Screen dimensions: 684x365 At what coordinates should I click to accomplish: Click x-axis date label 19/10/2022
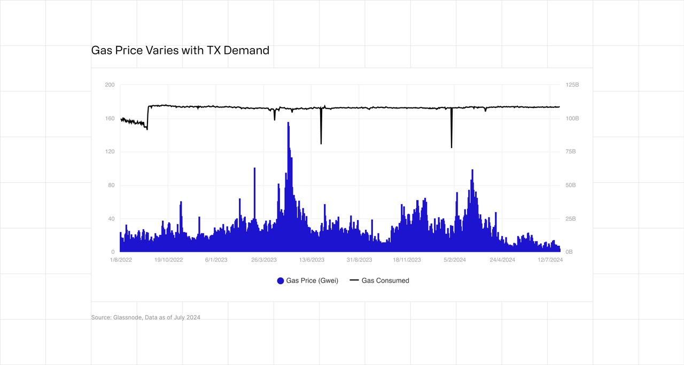pyautogui.click(x=169, y=260)
